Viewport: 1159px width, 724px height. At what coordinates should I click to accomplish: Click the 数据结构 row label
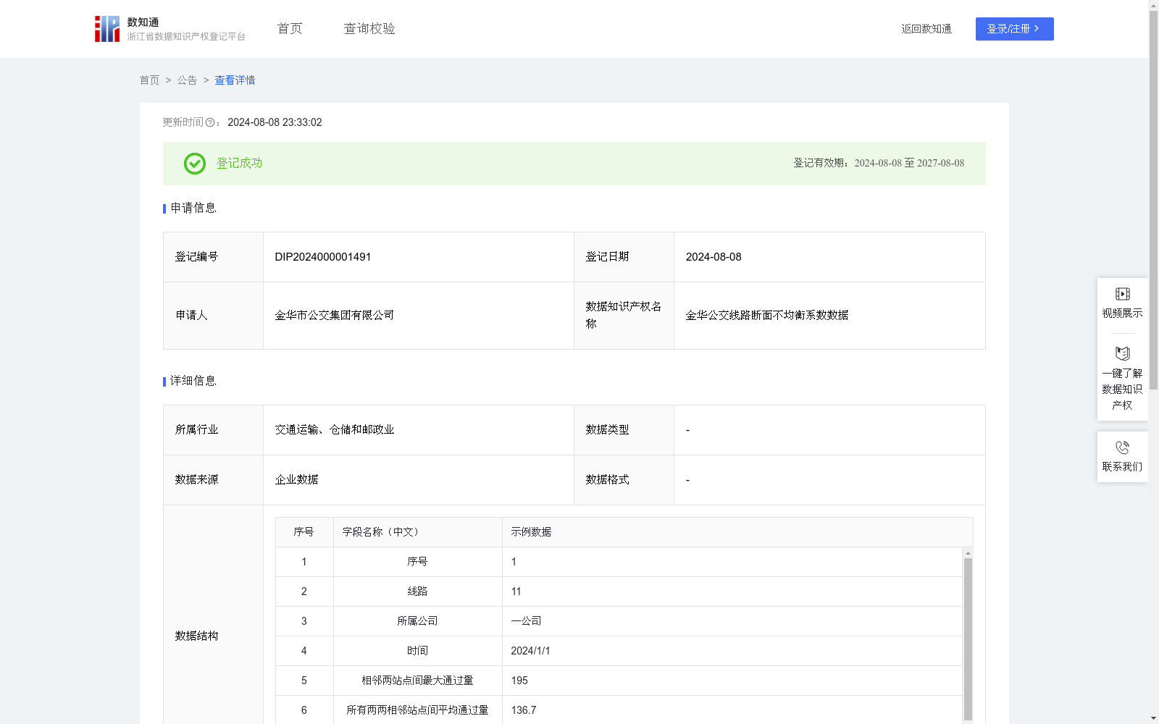pos(196,636)
